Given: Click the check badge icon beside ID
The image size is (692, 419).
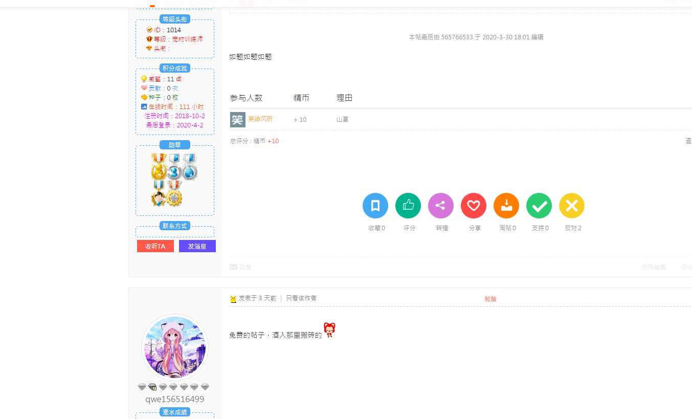Looking at the screenshot, I should [149, 30].
